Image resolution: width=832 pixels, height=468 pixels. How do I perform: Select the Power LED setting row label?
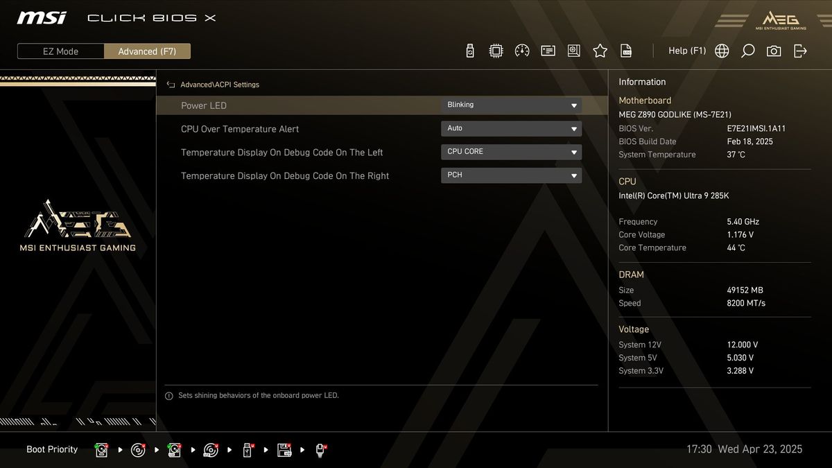204,105
